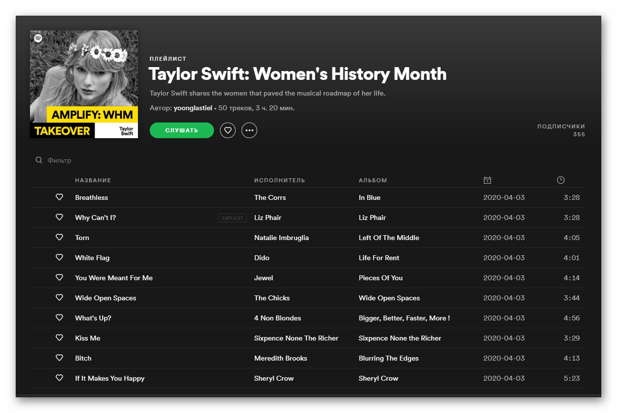
Task: Open artist Jewel
Action: tap(264, 278)
